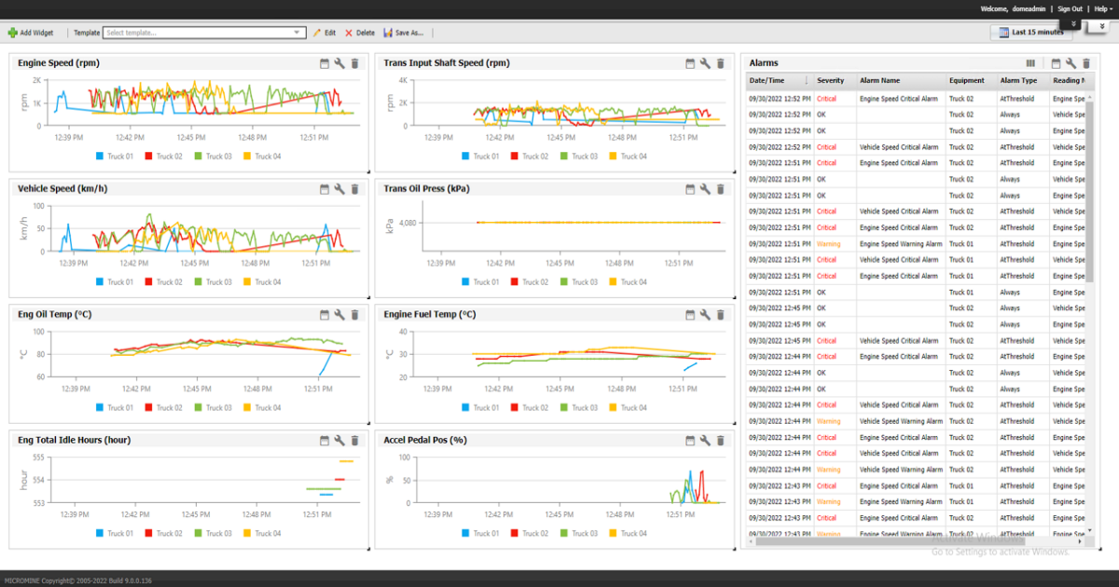Click the Last 15 minutes button
Screen dimensions: 1119x587
(1029, 33)
